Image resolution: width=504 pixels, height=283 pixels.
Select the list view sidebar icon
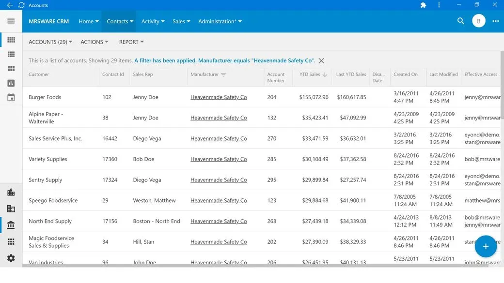pyautogui.click(x=11, y=55)
